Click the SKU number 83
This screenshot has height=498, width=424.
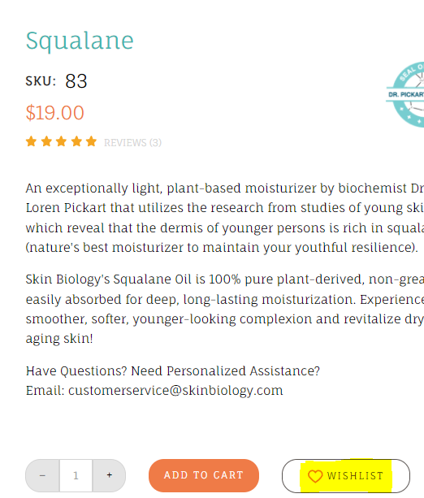[76, 81]
